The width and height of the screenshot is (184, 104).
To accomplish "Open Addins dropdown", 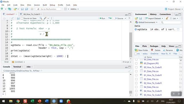I will click(x=74, y=9).
